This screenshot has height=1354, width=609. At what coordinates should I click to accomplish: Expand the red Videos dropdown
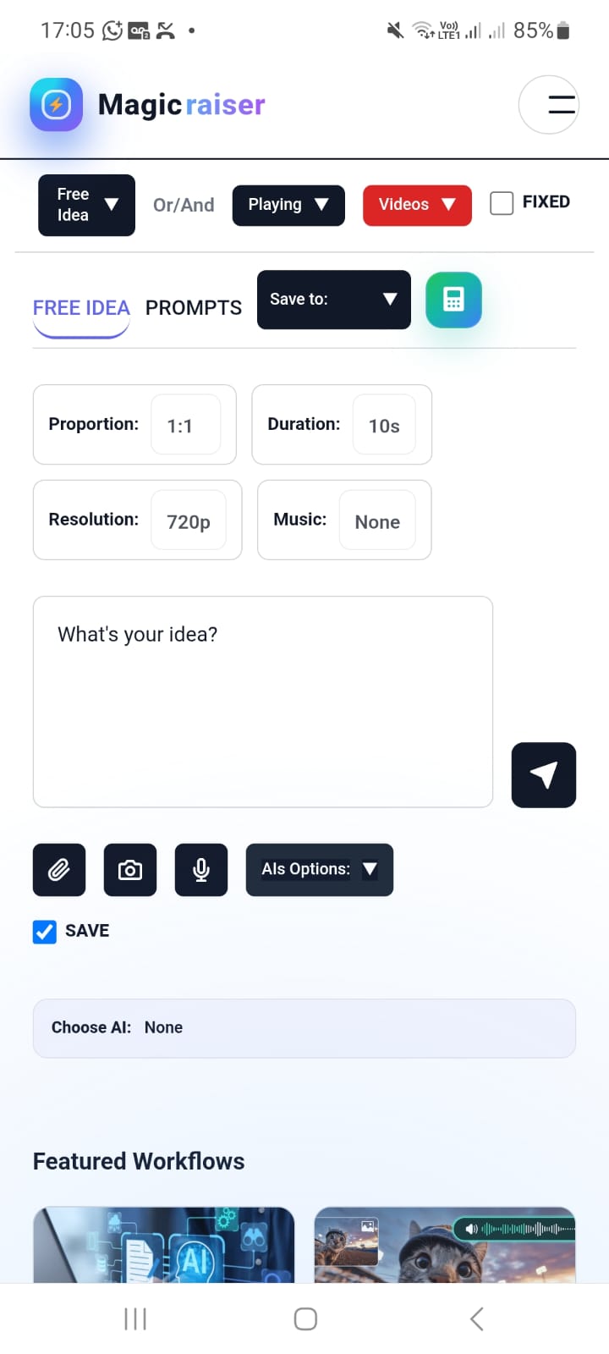coord(417,205)
